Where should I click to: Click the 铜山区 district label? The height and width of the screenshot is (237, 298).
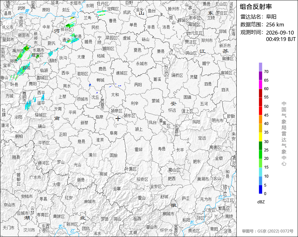pyautogui.click(x=191, y=53)
